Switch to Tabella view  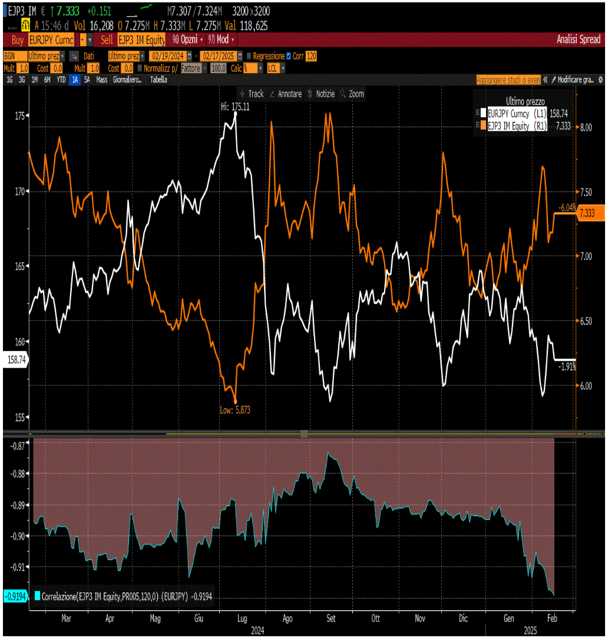coord(158,80)
